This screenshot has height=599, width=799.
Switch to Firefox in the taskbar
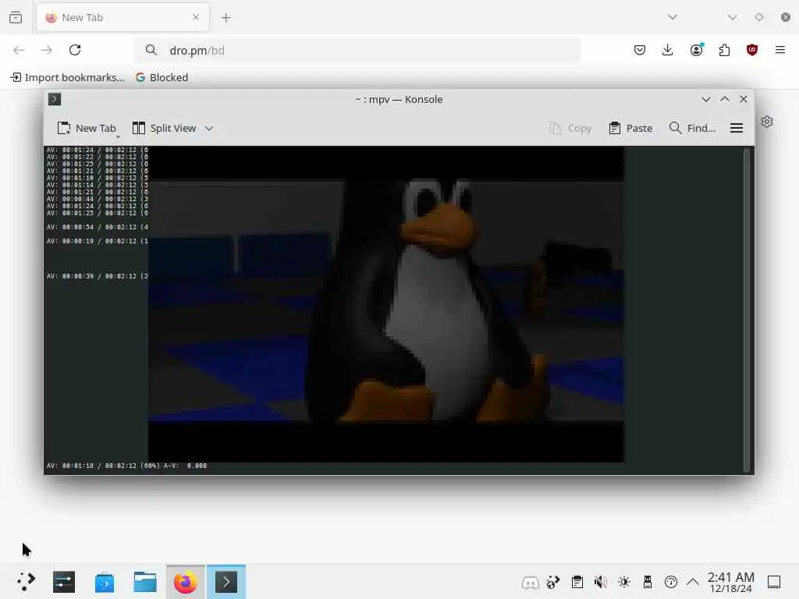pos(186,582)
